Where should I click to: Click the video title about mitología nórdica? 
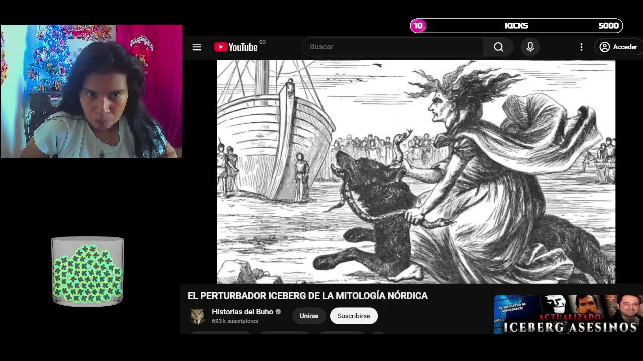[x=308, y=296]
